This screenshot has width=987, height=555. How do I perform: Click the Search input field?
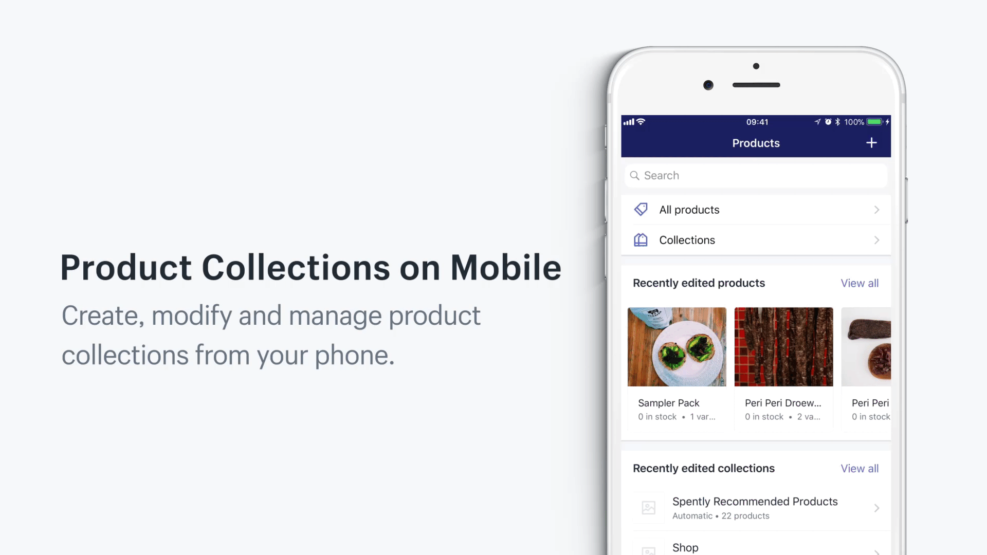(756, 176)
